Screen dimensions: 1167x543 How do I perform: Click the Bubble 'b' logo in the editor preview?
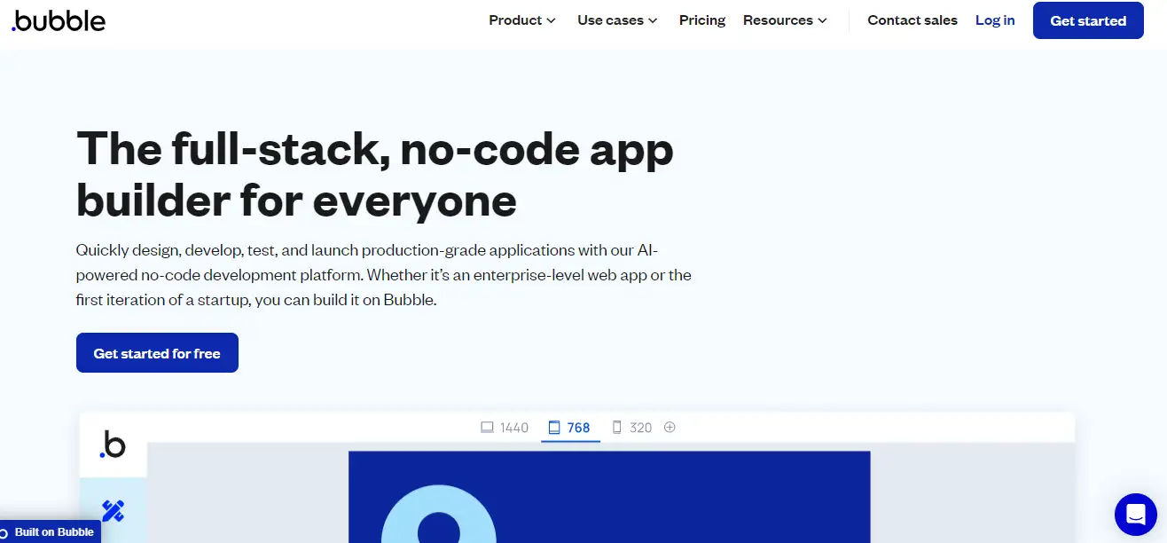(113, 445)
